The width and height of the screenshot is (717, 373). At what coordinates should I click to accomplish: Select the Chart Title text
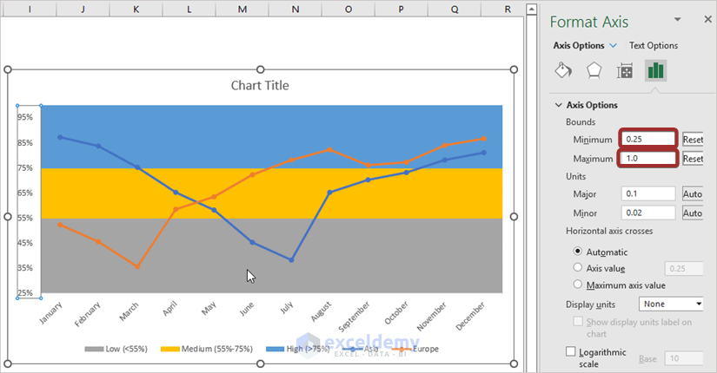(260, 85)
